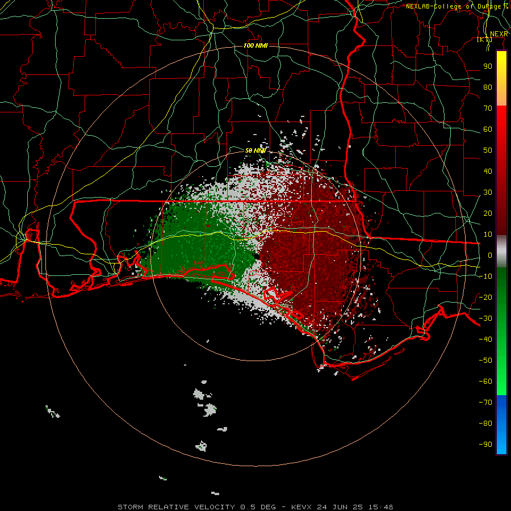The width and height of the screenshot is (511, 511).
Task: Select the -50 value on the velocity scale
Action: tap(485, 361)
